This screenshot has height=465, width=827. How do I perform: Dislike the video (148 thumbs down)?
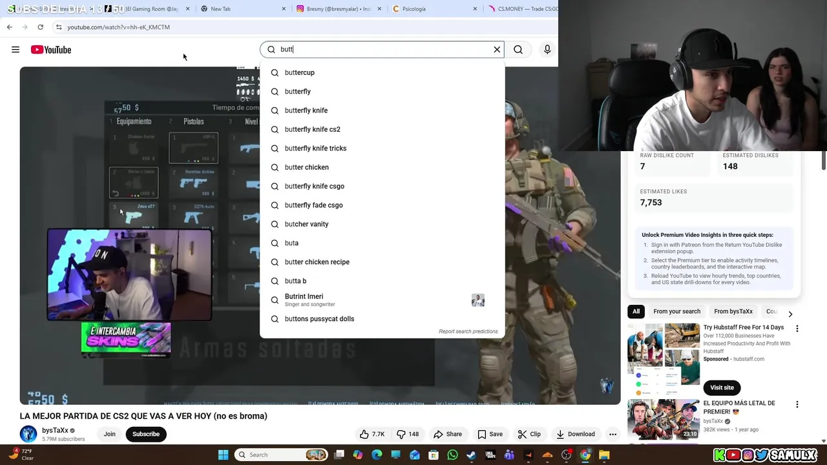point(408,434)
